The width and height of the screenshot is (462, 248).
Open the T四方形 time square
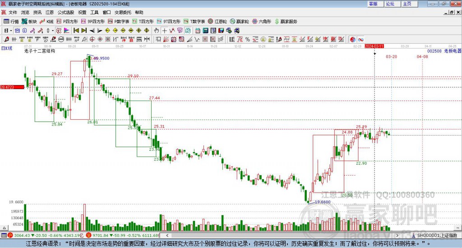pyautogui.click(x=143, y=22)
